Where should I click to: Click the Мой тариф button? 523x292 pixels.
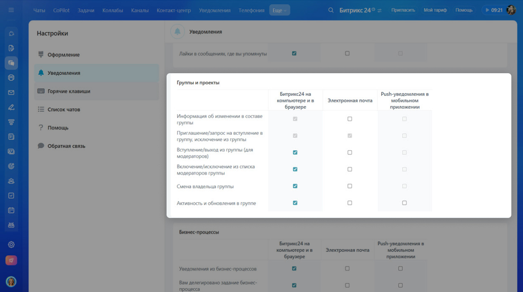pyautogui.click(x=435, y=10)
